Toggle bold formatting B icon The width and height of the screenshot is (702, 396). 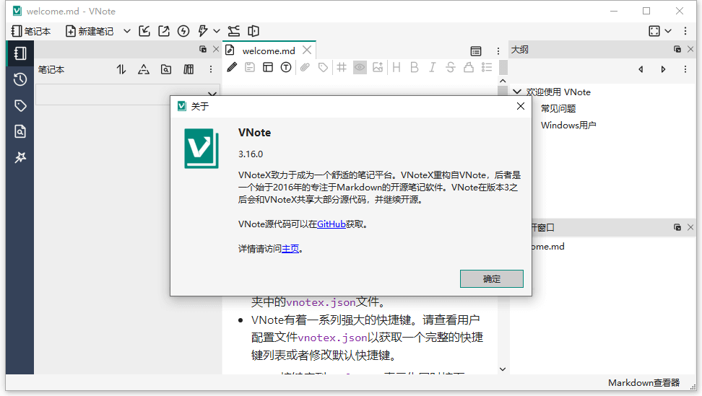(x=415, y=68)
